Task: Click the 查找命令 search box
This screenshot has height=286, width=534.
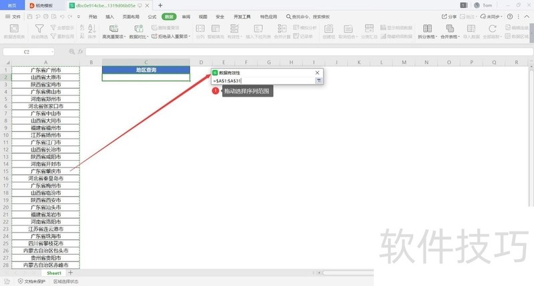Action: click(x=308, y=16)
